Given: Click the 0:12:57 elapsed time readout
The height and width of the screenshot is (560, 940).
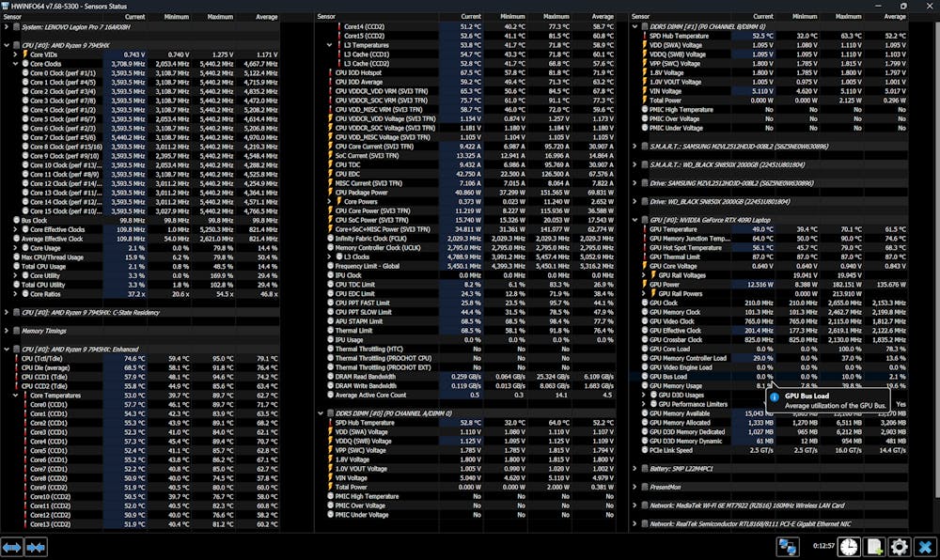Looking at the screenshot, I should [x=823, y=546].
